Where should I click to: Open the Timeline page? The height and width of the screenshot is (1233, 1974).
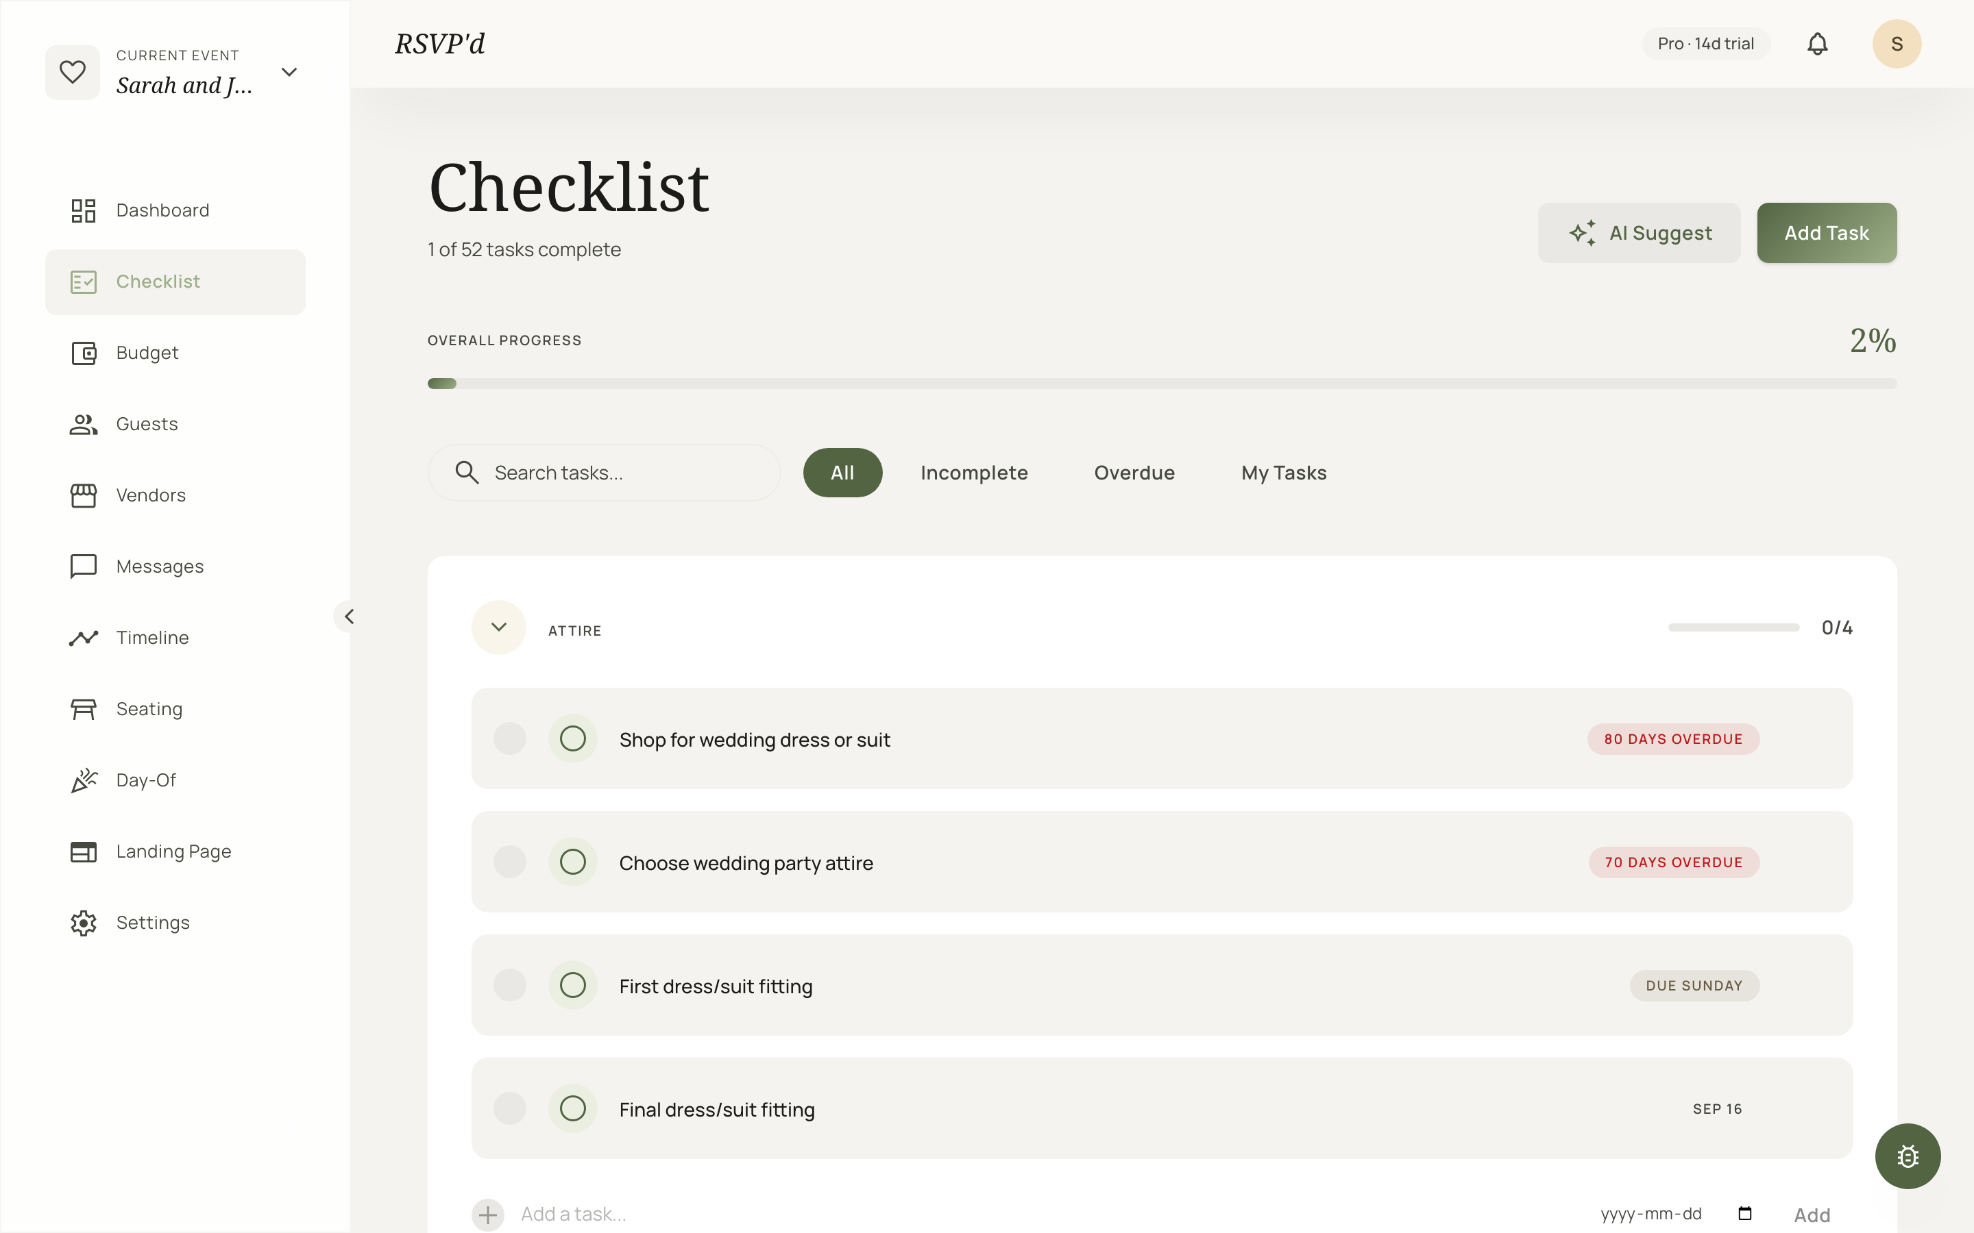[x=175, y=638]
